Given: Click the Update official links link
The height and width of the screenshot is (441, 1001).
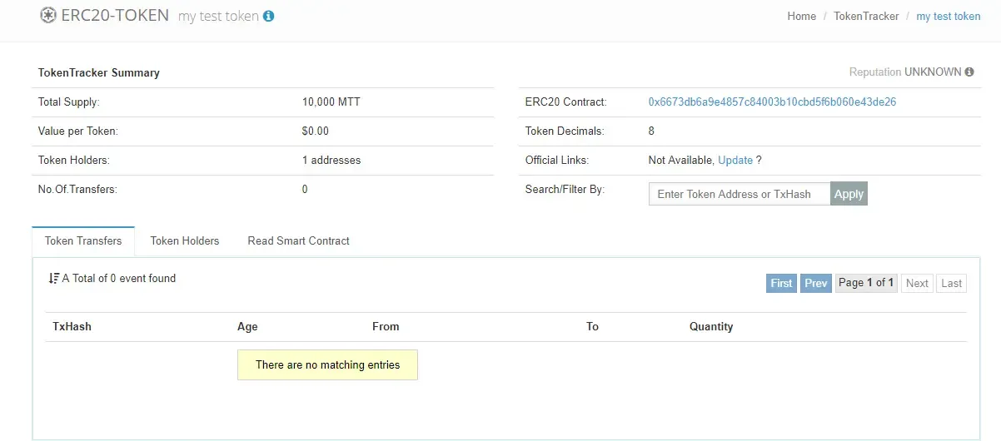Looking at the screenshot, I should pyautogui.click(x=735, y=160).
